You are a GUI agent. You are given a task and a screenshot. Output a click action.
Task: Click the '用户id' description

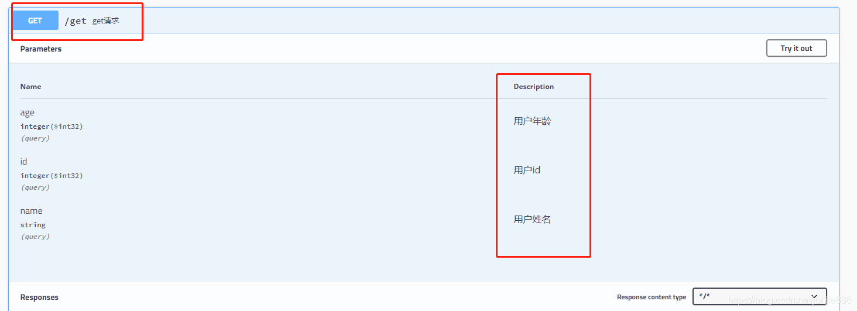(527, 170)
